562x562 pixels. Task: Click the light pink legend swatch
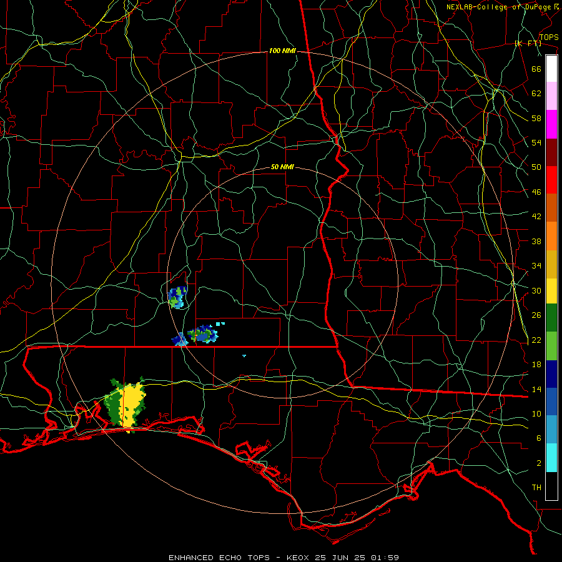pos(551,96)
